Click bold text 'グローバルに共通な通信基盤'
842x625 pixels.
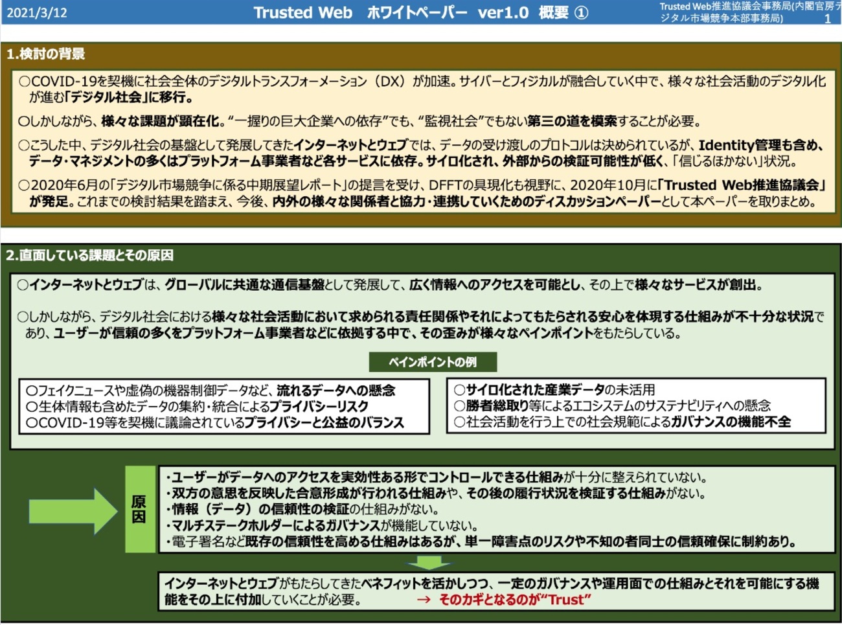pyautogui.click(x=244, y=284)
